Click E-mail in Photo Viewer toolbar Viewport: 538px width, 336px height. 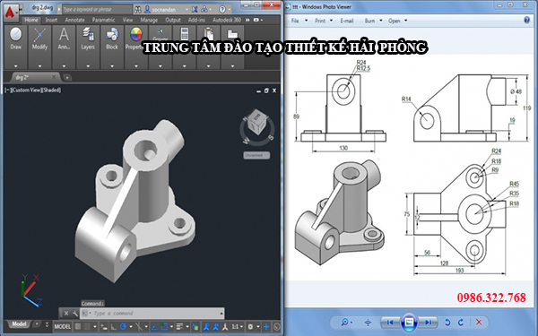point(347,21)
